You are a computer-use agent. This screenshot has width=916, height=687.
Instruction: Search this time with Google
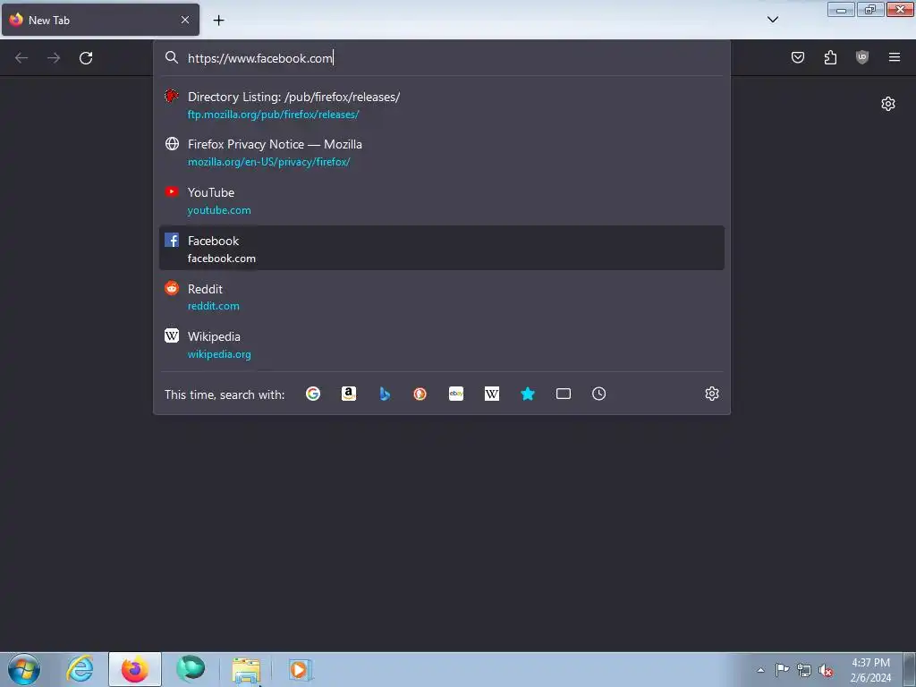[x=313, y=394]
